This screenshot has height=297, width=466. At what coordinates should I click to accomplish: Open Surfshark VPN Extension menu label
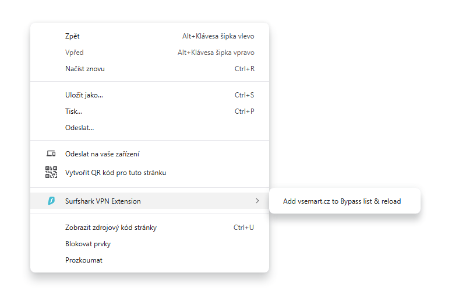[x=103, y=201]
